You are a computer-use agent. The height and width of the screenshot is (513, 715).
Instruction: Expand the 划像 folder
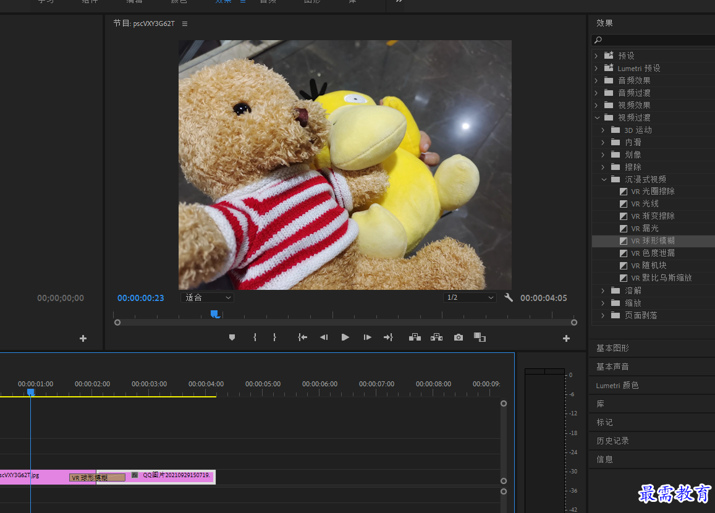point(603,155)
